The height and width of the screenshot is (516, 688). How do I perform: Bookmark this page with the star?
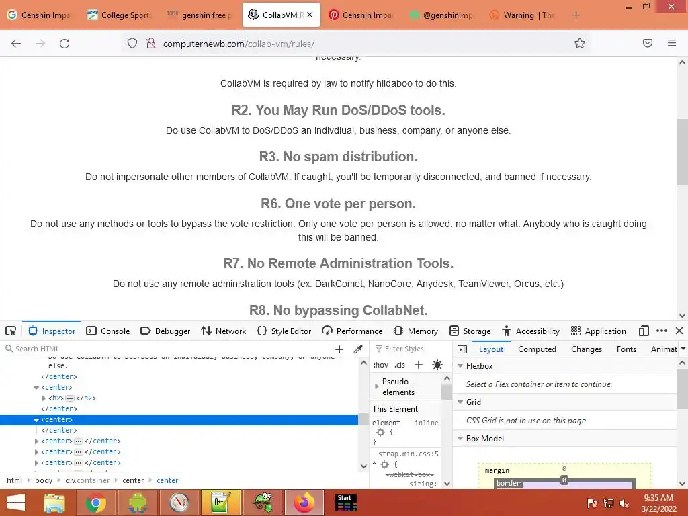click(x=580, y=43)
